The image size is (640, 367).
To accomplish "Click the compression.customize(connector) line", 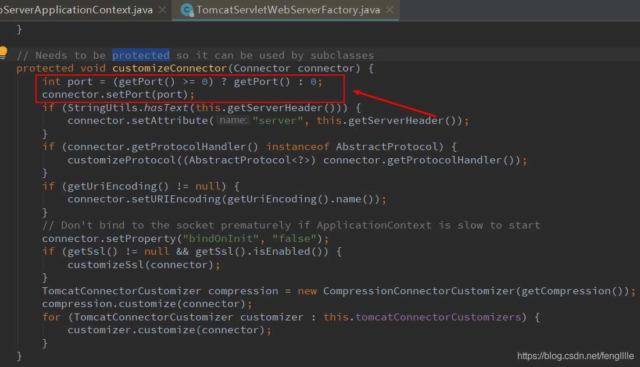I will point(146,304).
